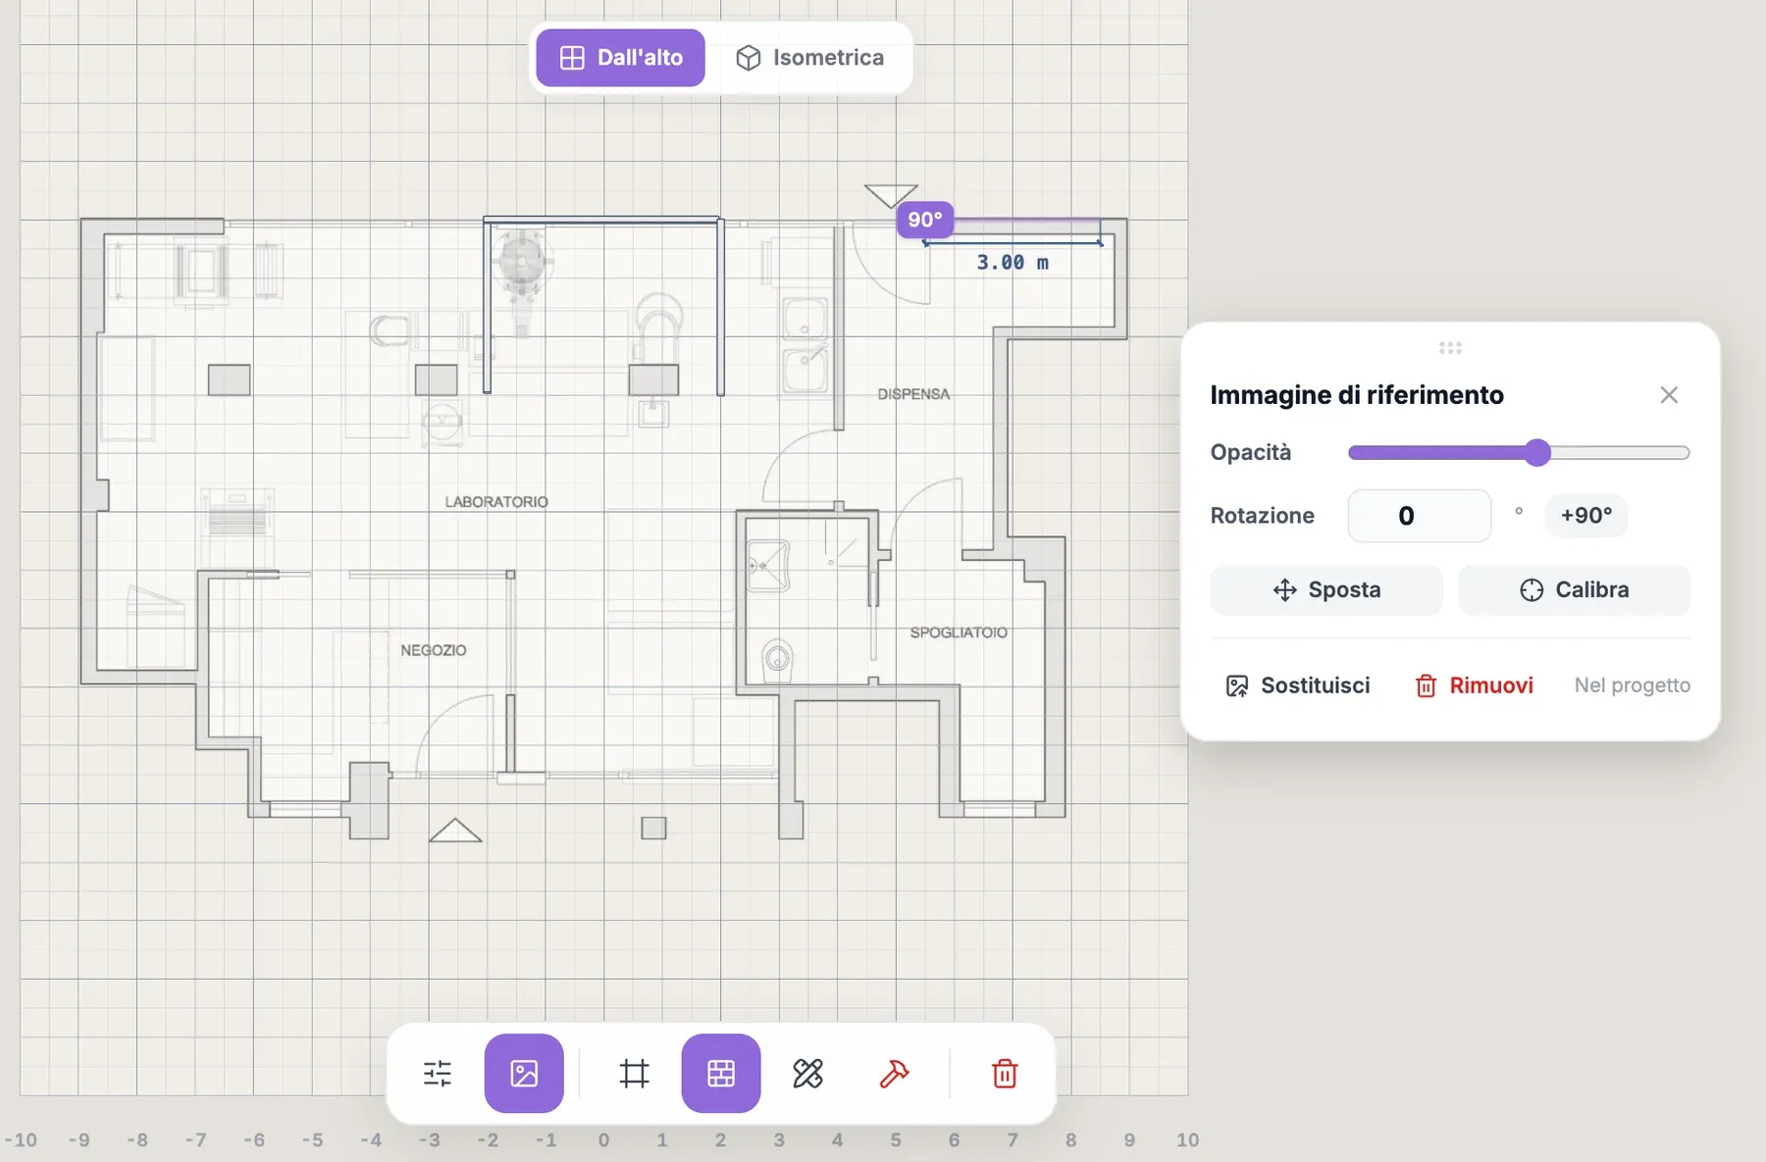Select the red hammer demolish tool
1766x1162 pixels.
click(x=894, y=1073)
